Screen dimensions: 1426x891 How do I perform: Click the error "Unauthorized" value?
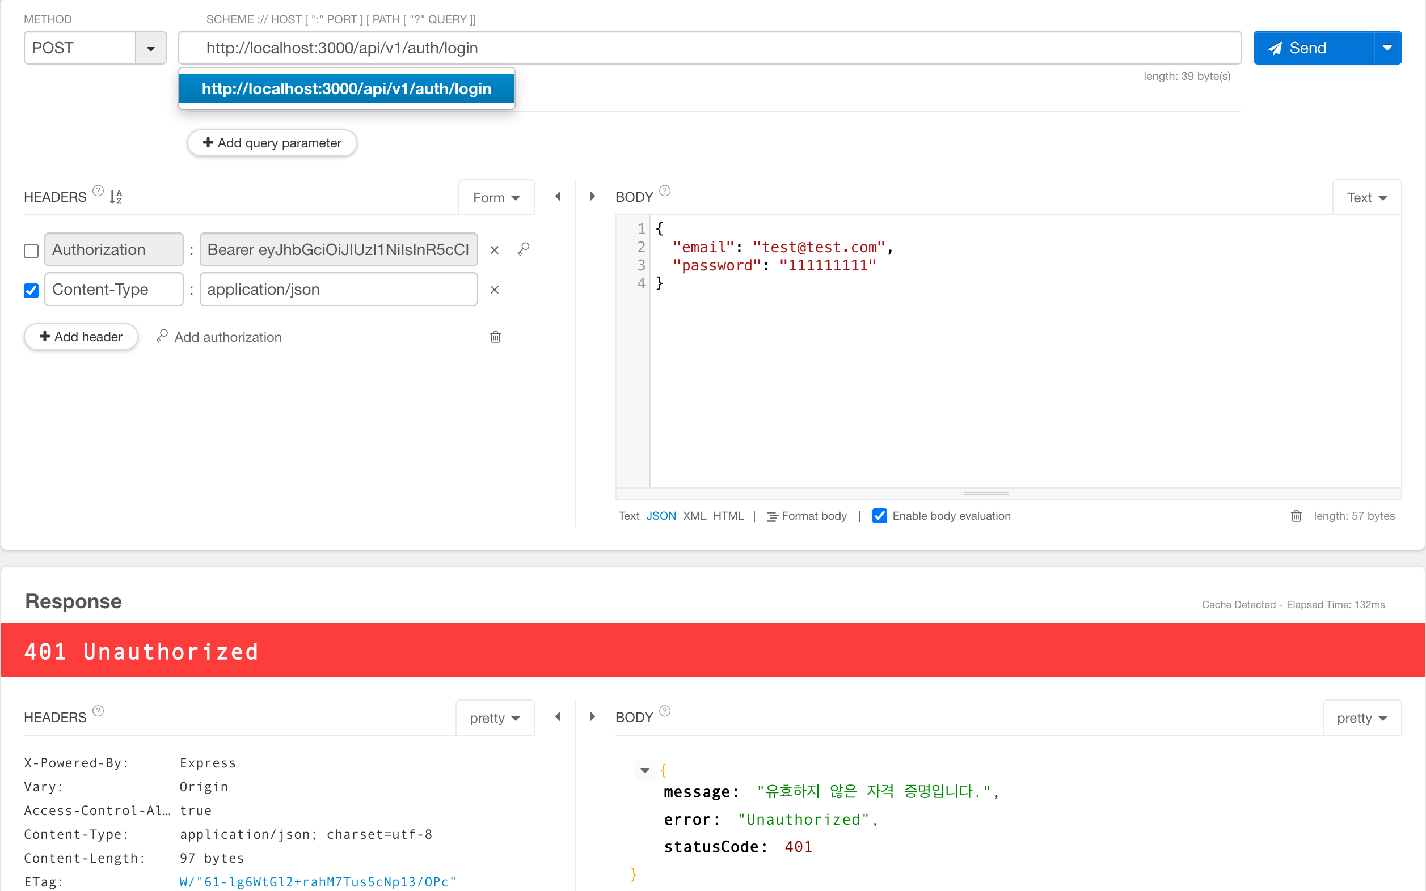803,819
